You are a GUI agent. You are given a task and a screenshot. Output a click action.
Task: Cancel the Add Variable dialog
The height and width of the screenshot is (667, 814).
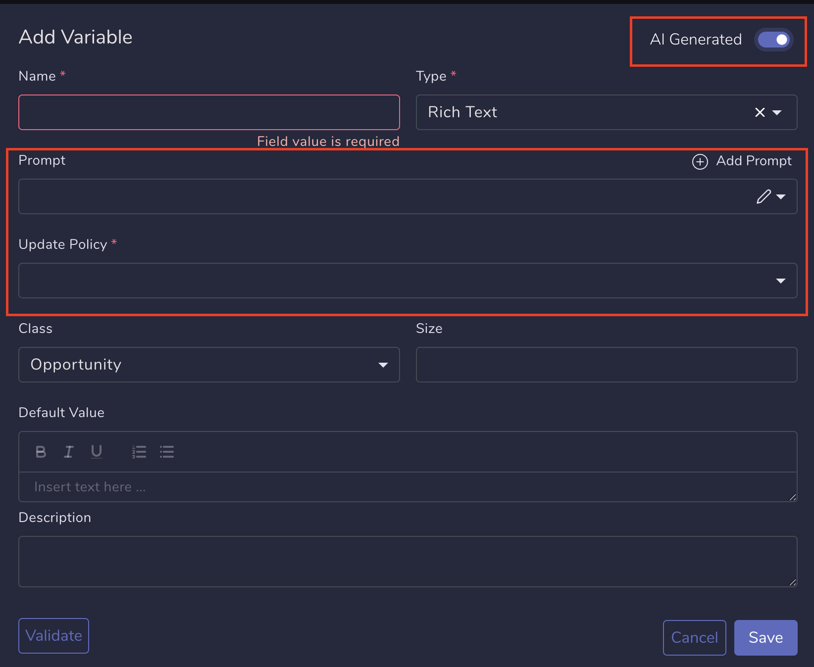[694, 637]
